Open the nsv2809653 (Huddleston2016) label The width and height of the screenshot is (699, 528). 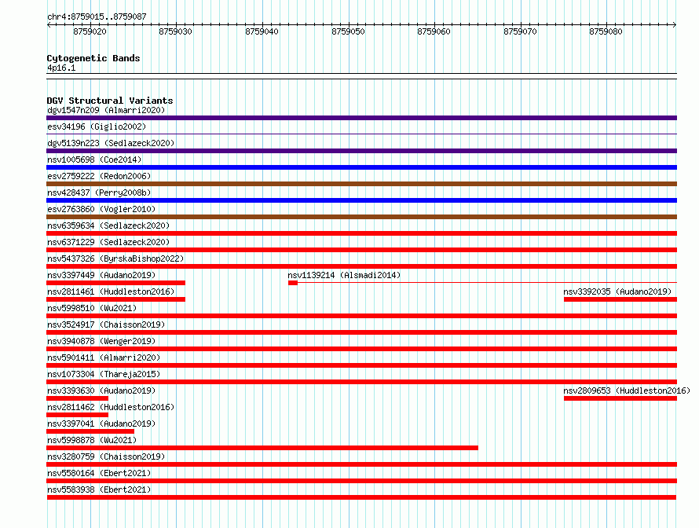point(627,390)
